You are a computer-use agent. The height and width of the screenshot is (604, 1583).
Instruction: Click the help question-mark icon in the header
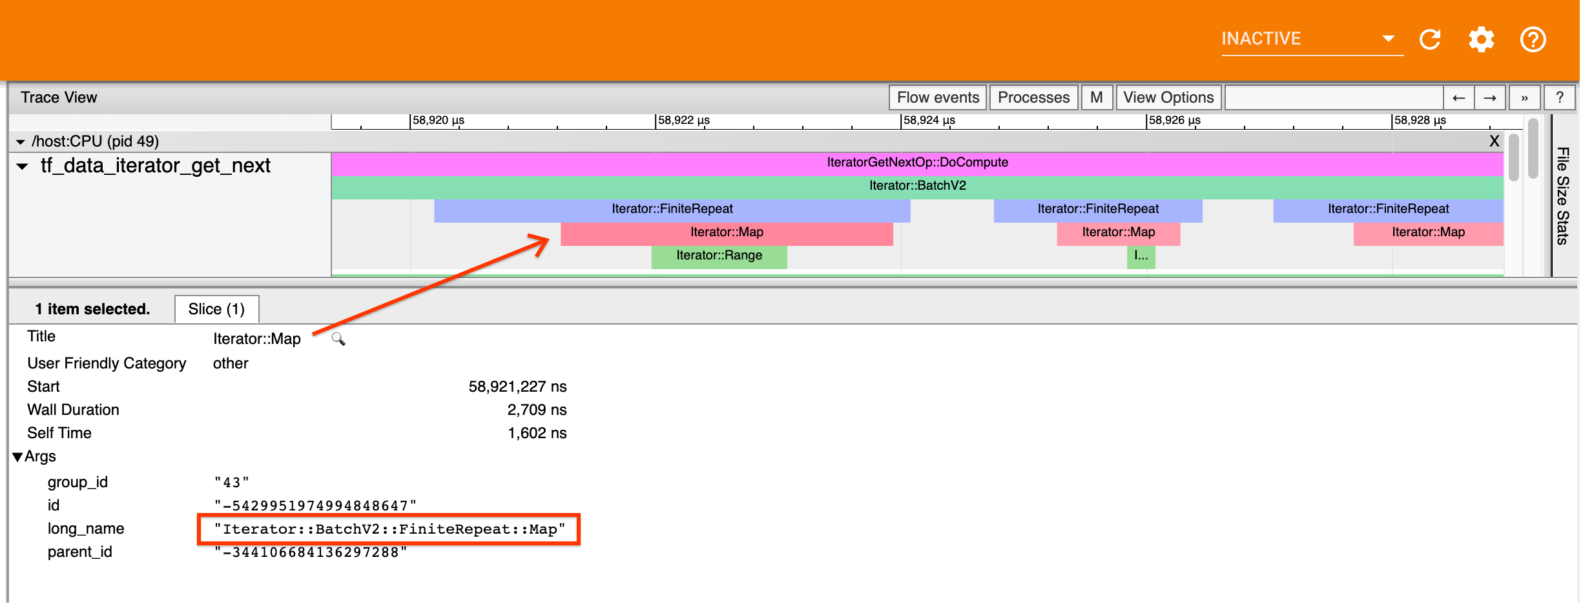[1533, 39]
